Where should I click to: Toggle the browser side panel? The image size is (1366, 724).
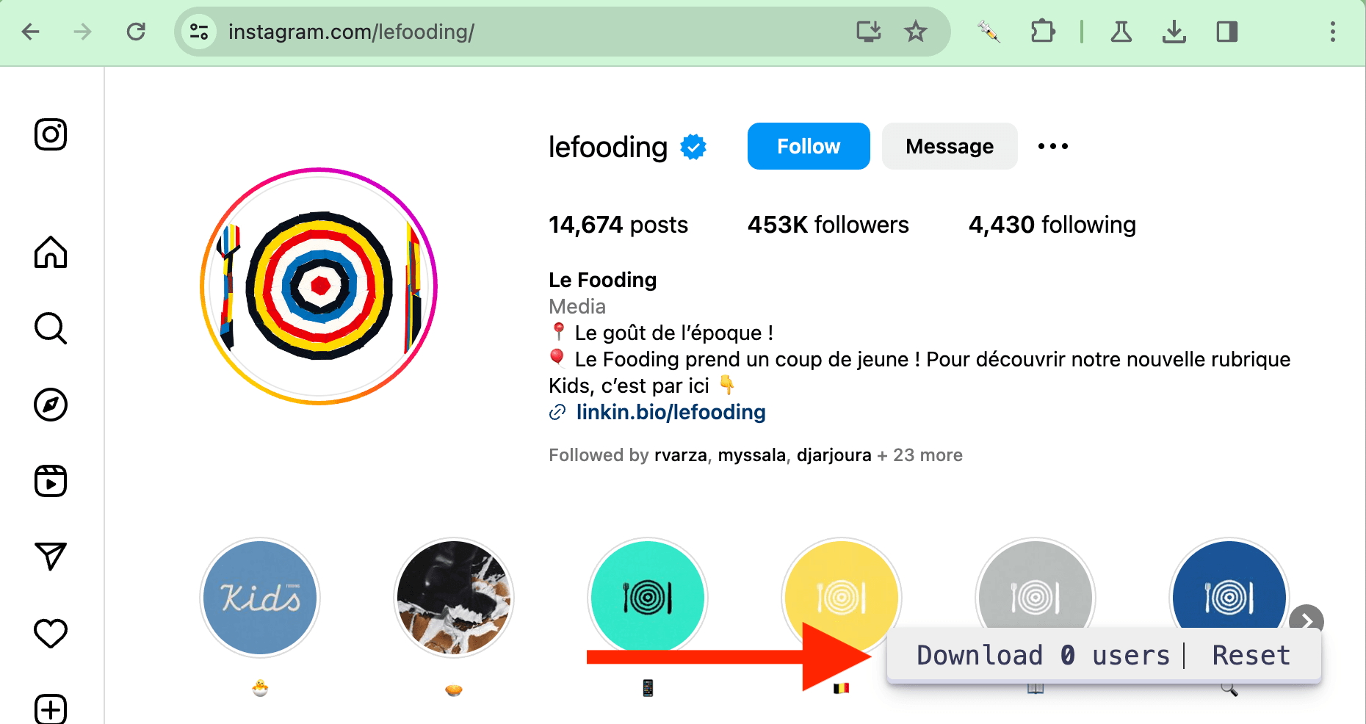point(1226,32)
